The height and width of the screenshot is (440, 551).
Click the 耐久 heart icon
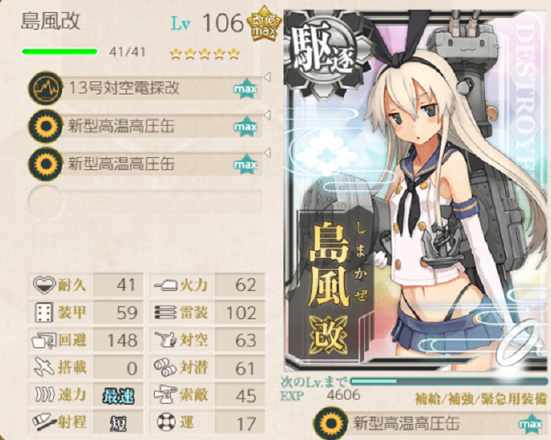pos(44,284)
